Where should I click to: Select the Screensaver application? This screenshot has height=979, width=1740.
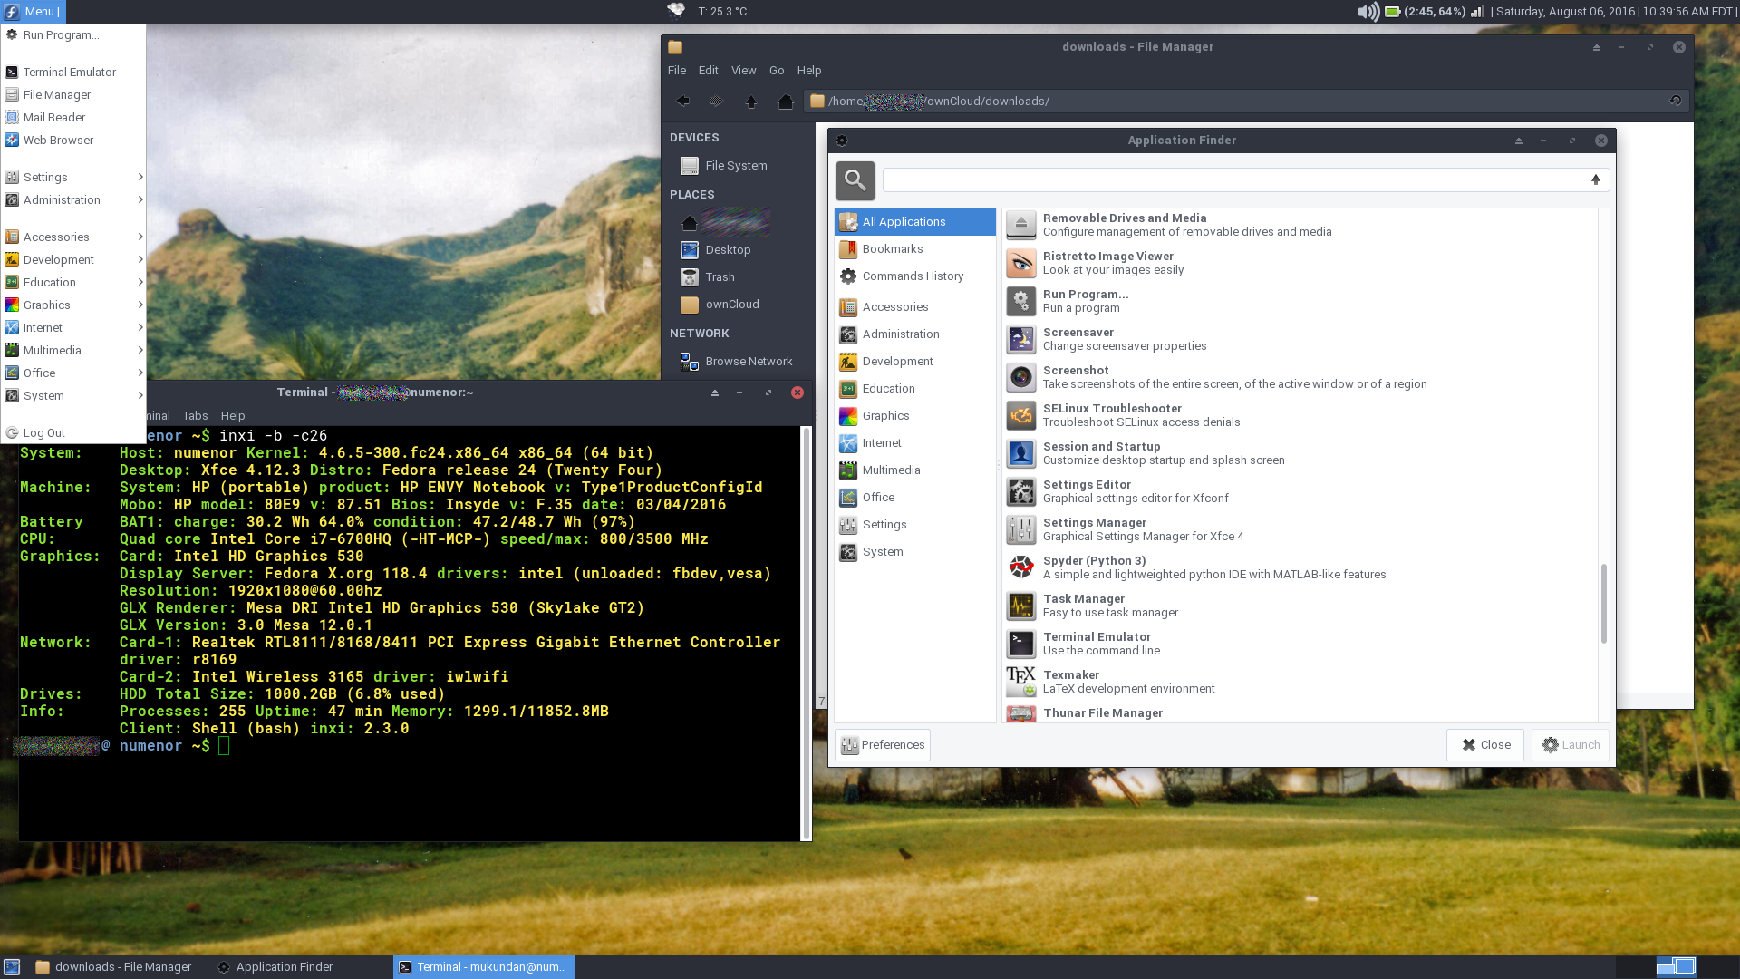pos(1300,339)
